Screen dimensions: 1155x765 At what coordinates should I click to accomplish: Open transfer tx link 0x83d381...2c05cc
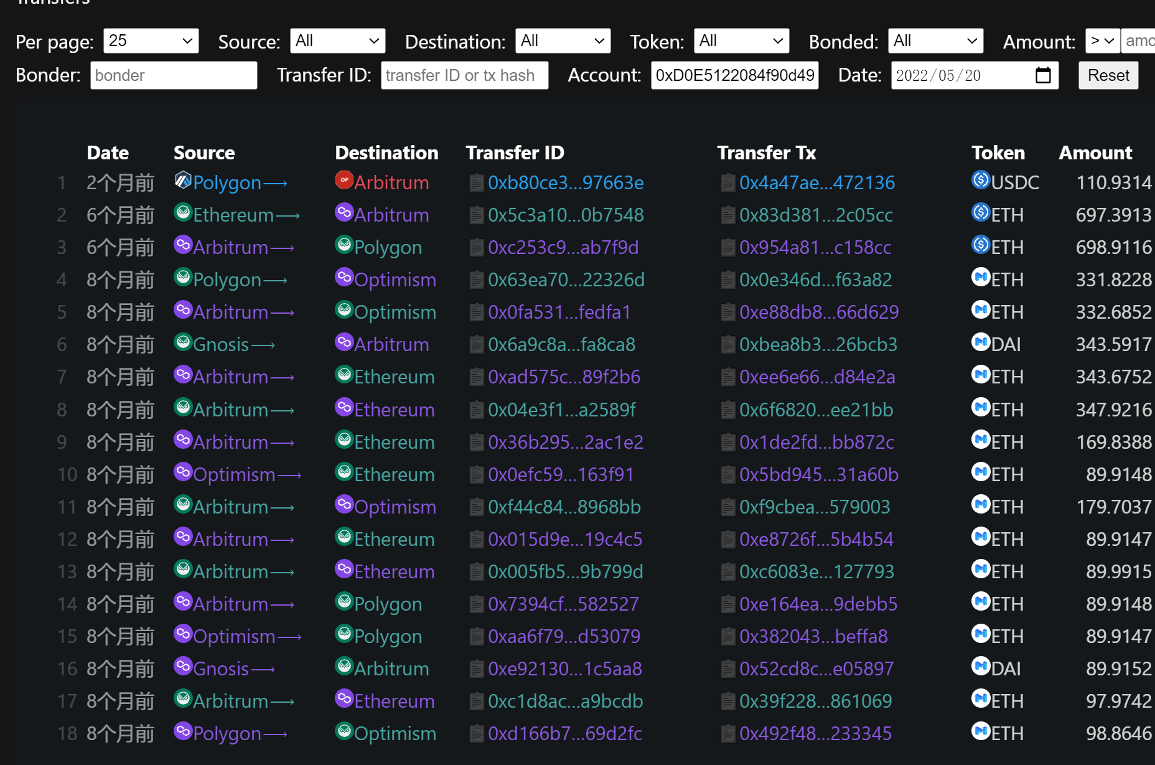[816, 214]
